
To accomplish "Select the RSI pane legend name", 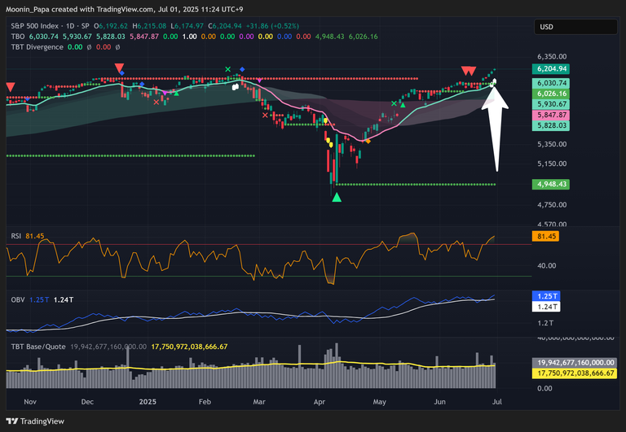I will click(x=16, y=236).
